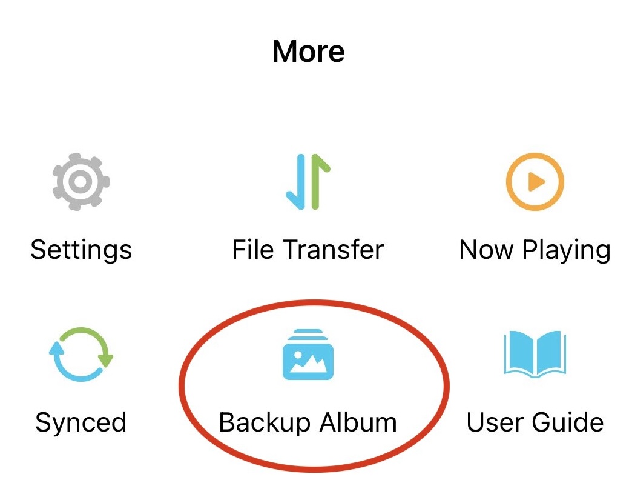Viewport: 632px width, 480px height.
Task: Tap the More page title
Action: tap(308, 52)
